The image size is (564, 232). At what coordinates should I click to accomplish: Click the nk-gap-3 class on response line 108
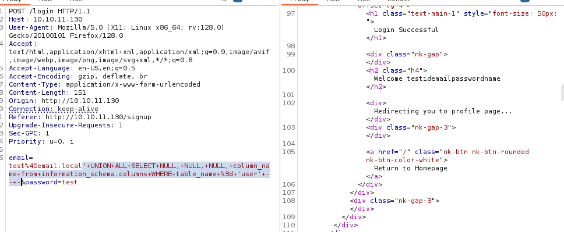415,201
